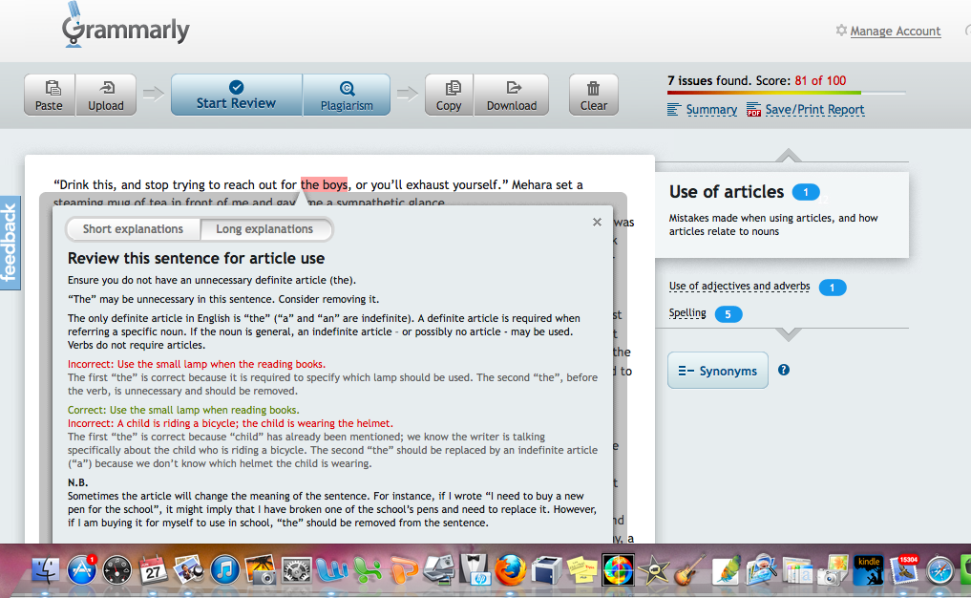Select the Use of articles issue card
This screenshot has height=598, width=971.
click(782, 214)
